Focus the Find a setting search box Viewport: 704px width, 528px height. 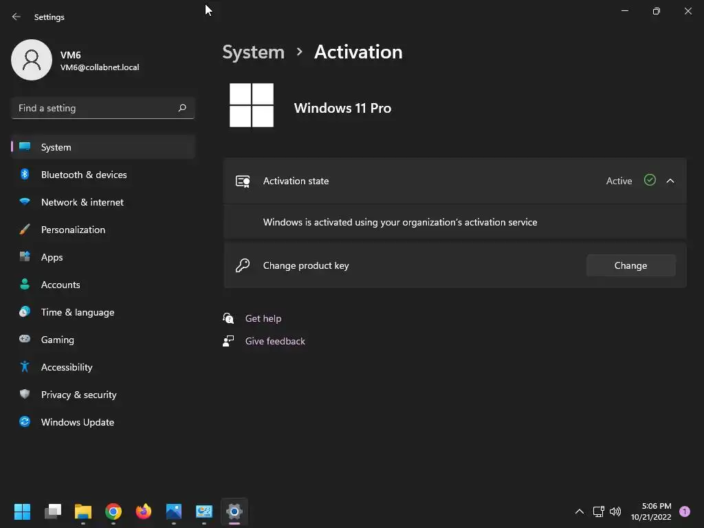[x=103, y=108]
